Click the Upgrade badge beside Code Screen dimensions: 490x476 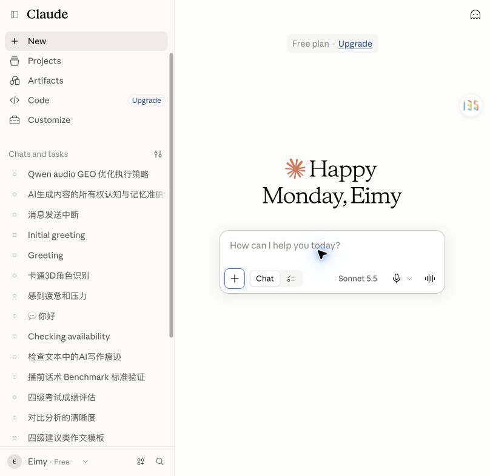(x=147, y=100)
